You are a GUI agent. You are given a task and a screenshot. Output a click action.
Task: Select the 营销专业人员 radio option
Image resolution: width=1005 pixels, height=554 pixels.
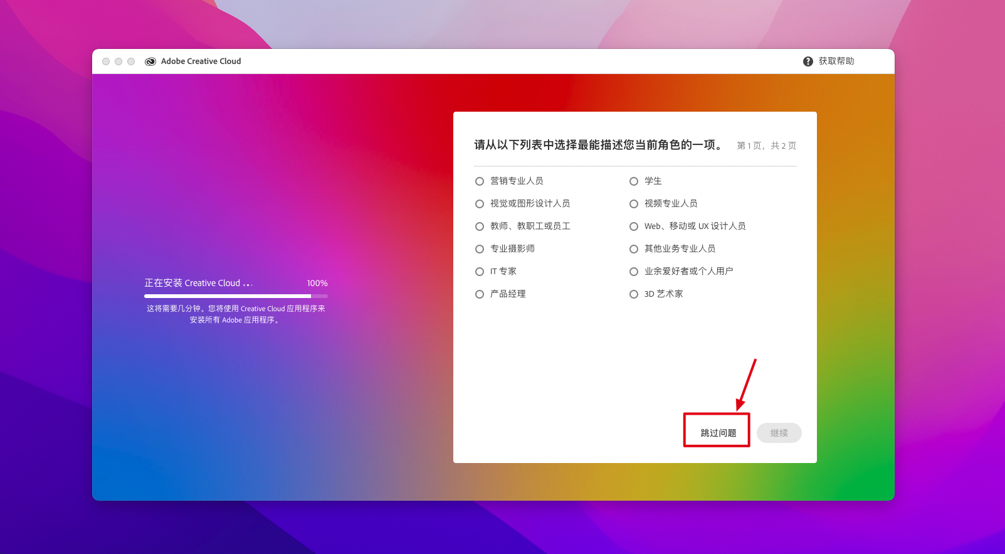(480, 181)
